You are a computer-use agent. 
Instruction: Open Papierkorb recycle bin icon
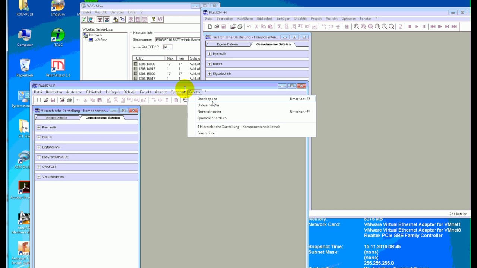coord(25,68)
